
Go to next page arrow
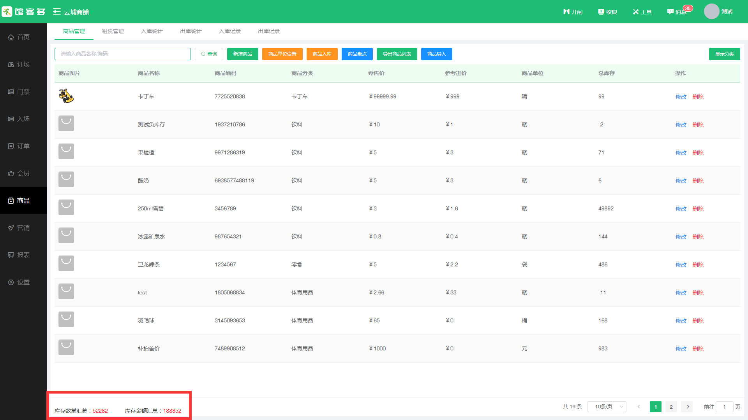point(688,407)
